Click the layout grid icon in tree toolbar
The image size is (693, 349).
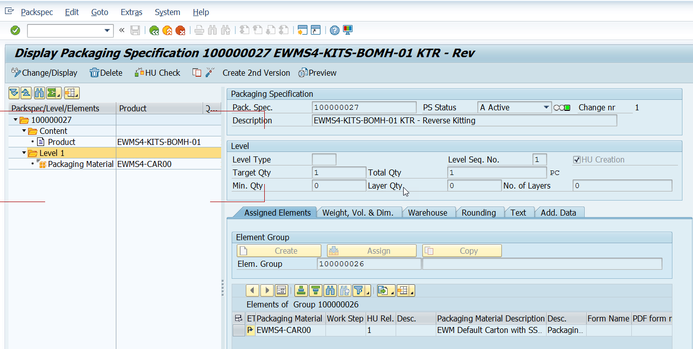(72, 93)
